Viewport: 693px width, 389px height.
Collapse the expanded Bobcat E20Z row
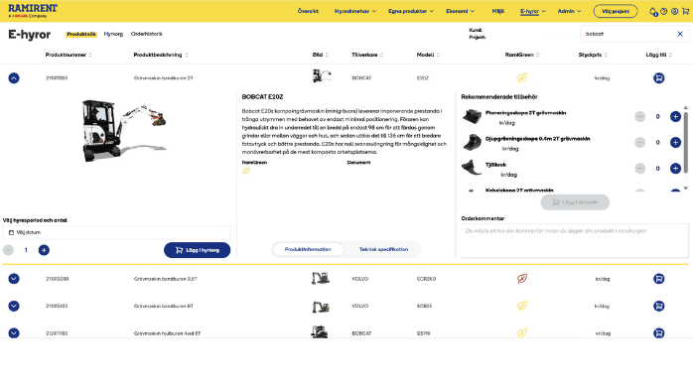tap(14, 78)
